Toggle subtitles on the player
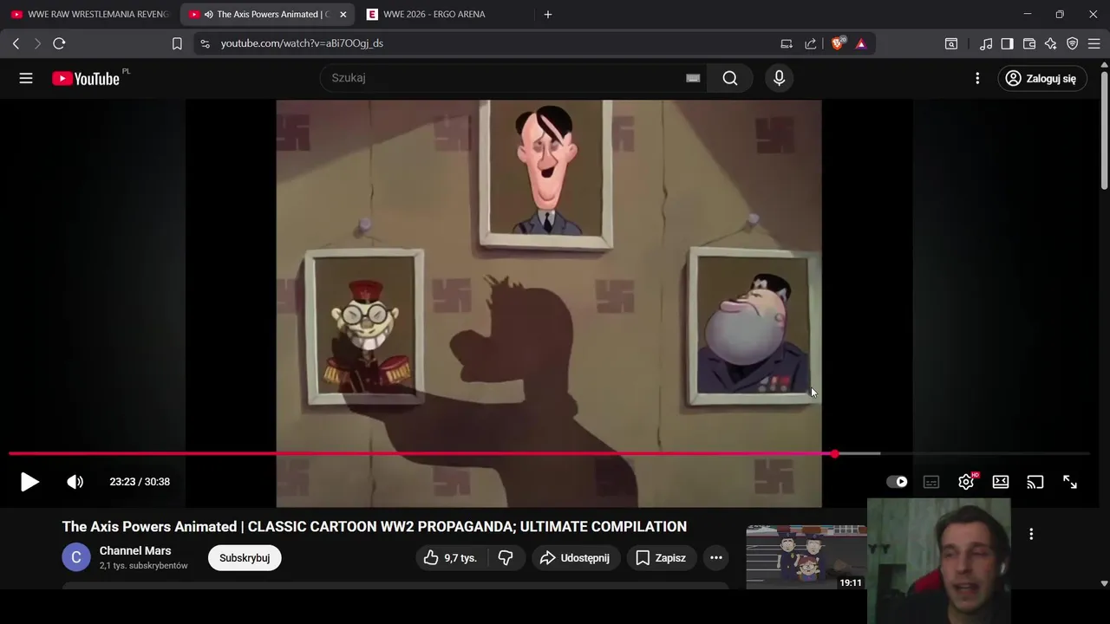 click(x=931, y=482)
